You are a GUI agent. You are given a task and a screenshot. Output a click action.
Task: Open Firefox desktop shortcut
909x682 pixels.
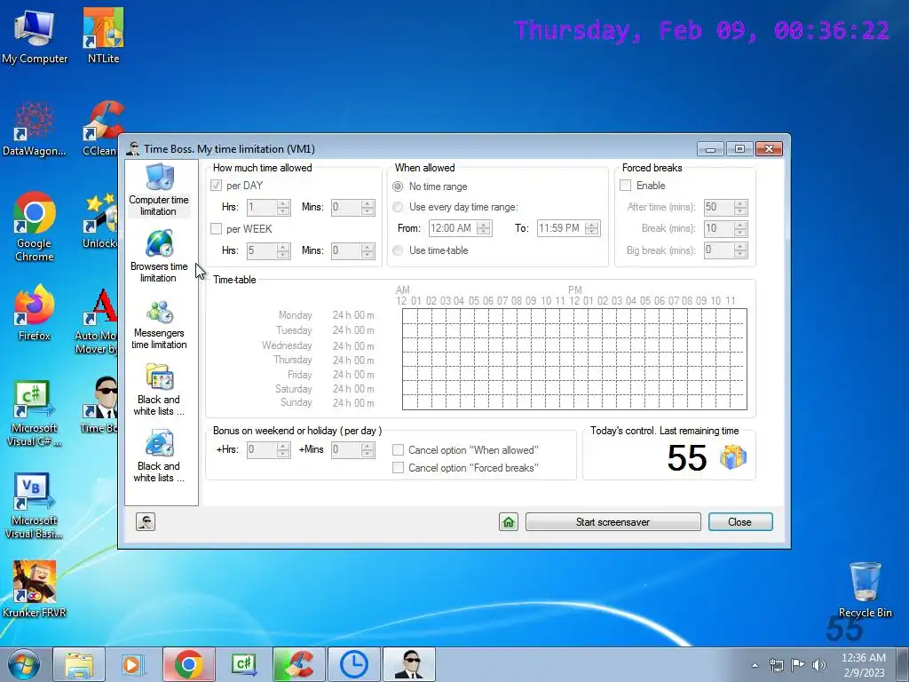pos(35,313)
